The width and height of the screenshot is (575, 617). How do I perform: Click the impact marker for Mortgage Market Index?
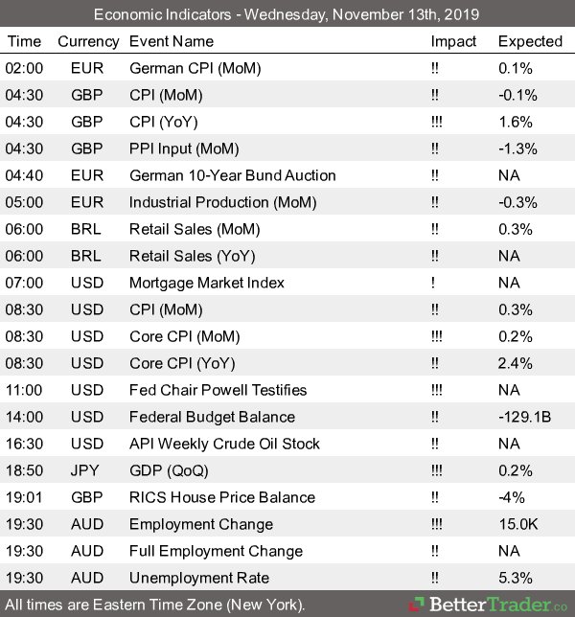click(433, 283)
